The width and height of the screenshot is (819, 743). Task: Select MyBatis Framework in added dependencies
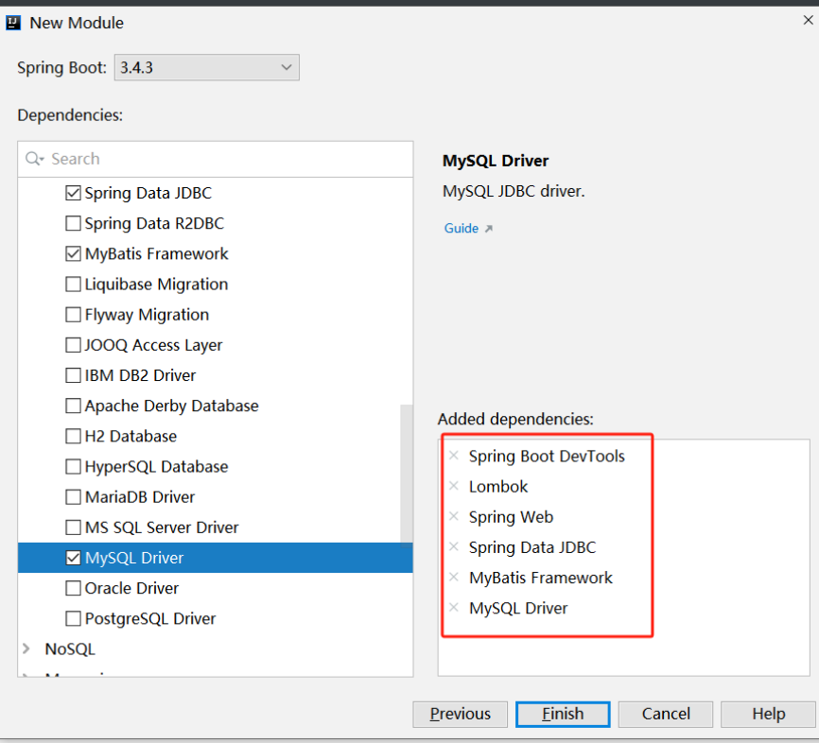point(541,578)
